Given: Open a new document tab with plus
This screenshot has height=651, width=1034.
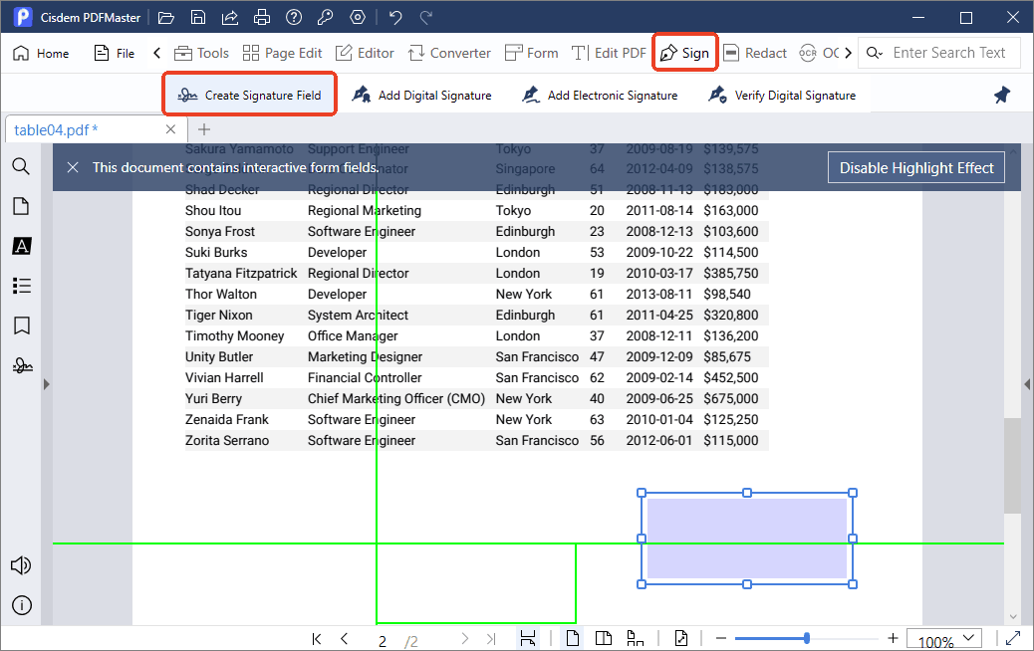Looking at the screenshot, I should click(204, 129).
